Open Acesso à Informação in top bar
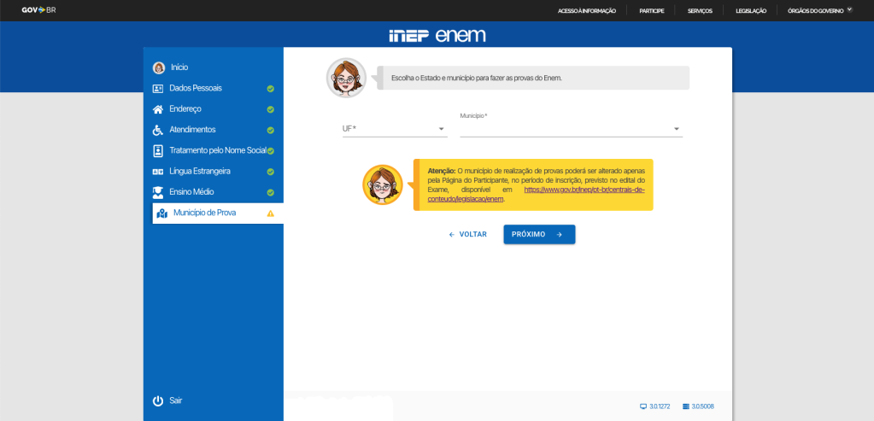 587,10
